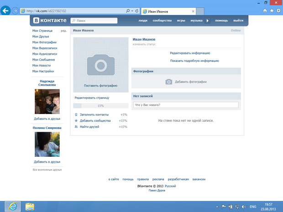Close the Иван Иванов browser tab
Screen dimensions: 283x212
pyautogui.click(x=193, y=11)
